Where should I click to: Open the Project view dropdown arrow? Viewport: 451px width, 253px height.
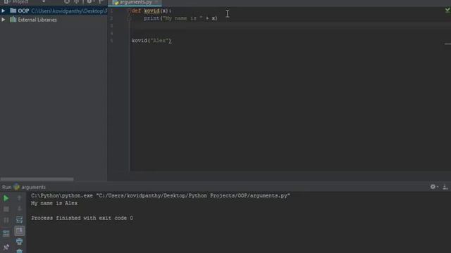[44, 1]
